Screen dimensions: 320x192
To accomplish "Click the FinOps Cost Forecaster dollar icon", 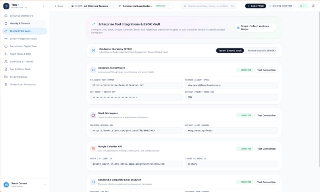I will point(6,84).
